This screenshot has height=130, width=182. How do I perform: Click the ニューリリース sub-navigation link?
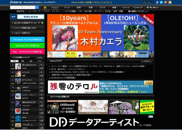(34, 11)
